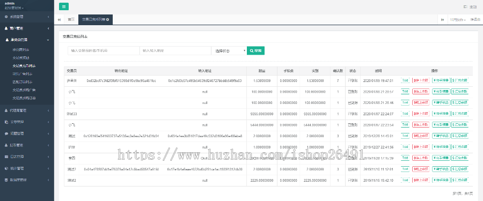
Task: Close the 交易员充币列表 tab with its x
Action: [107, 19]
